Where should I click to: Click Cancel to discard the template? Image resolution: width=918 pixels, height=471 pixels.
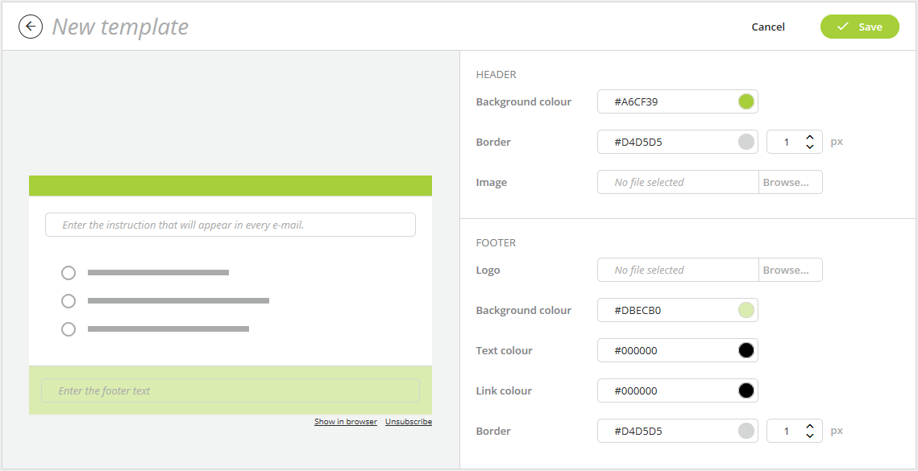click(767, 26)
